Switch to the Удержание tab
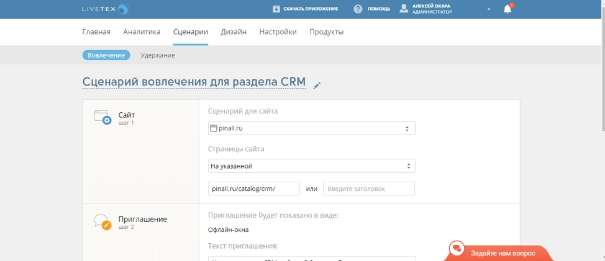This screenshot has height=261, width=605. 157,55
